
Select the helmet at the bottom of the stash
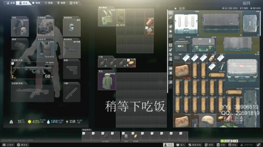pyautogui.click(x=207, y=120)
